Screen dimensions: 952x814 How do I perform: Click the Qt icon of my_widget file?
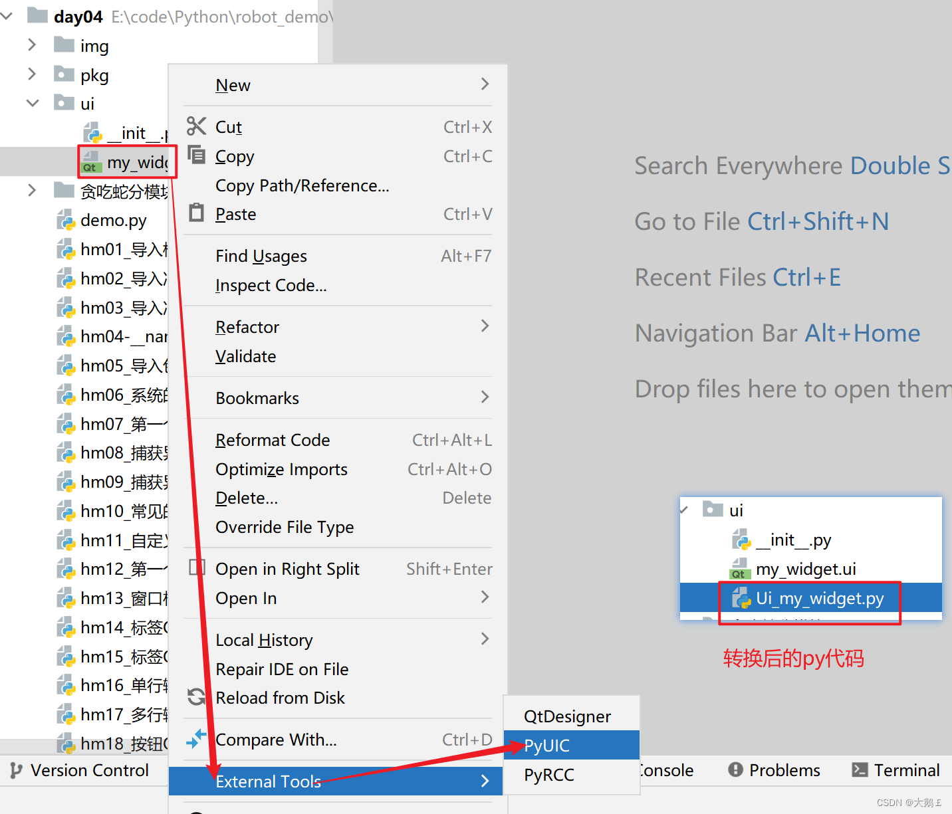91,162
